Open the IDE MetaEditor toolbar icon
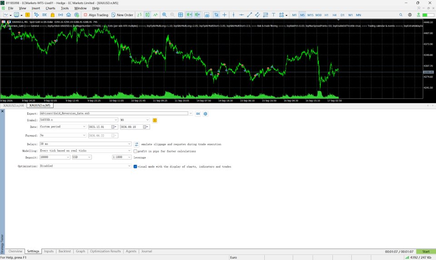 point(44,15)
